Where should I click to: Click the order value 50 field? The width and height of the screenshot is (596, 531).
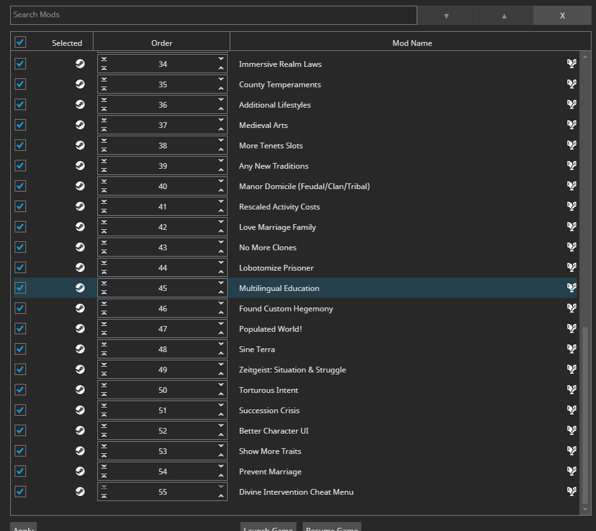tap(162, 390)
